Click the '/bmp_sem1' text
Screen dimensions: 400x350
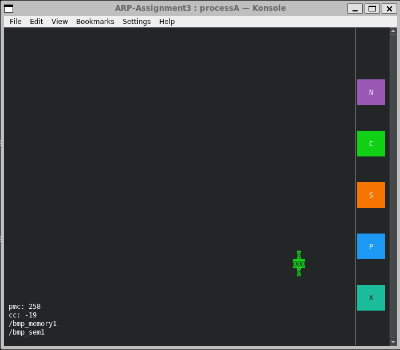(26, 332)
